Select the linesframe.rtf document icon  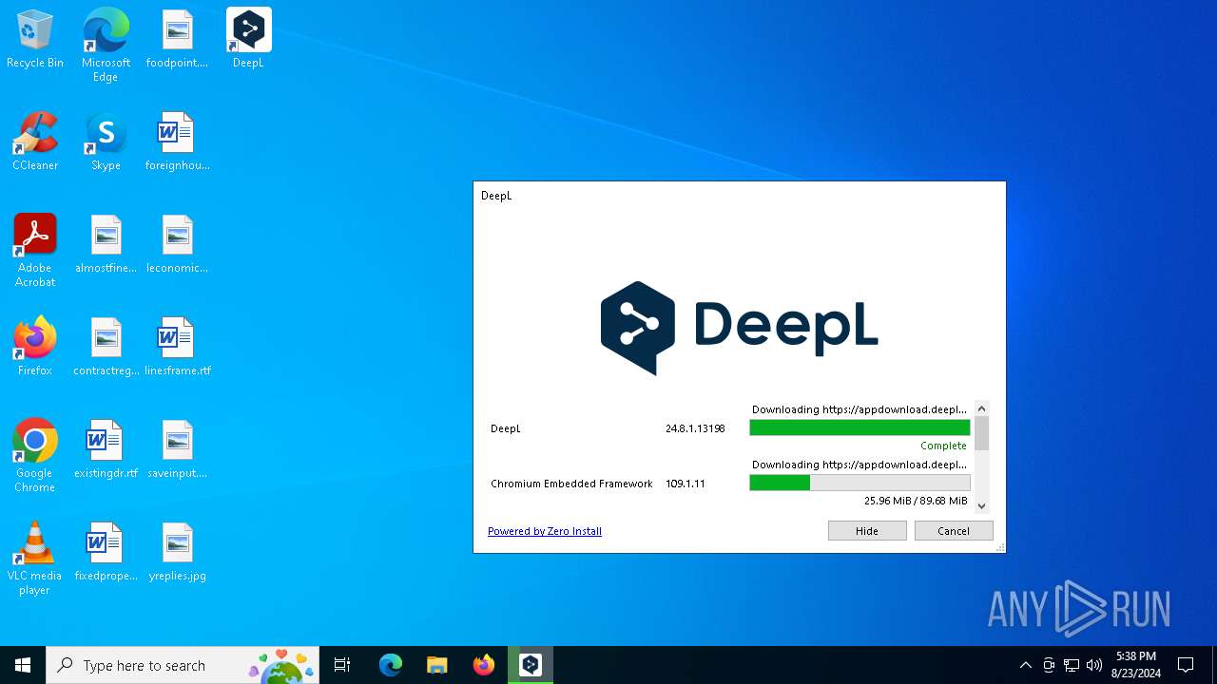(x=177, y=348)
